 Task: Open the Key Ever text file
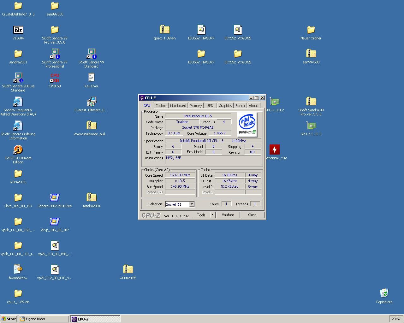pyautogui.click(x=91, y=78)
